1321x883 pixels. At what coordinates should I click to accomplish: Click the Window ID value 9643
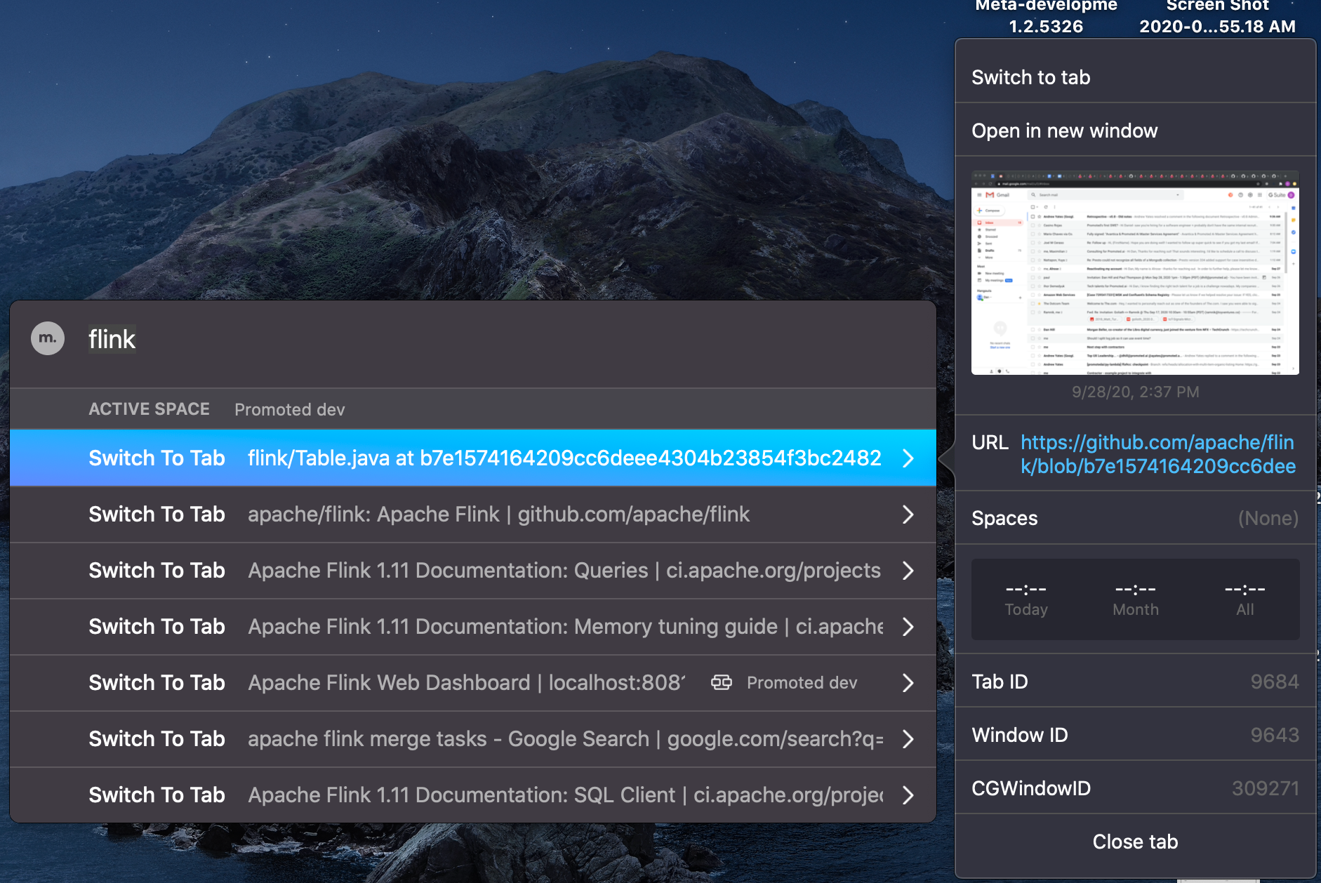click(1275, 735)
